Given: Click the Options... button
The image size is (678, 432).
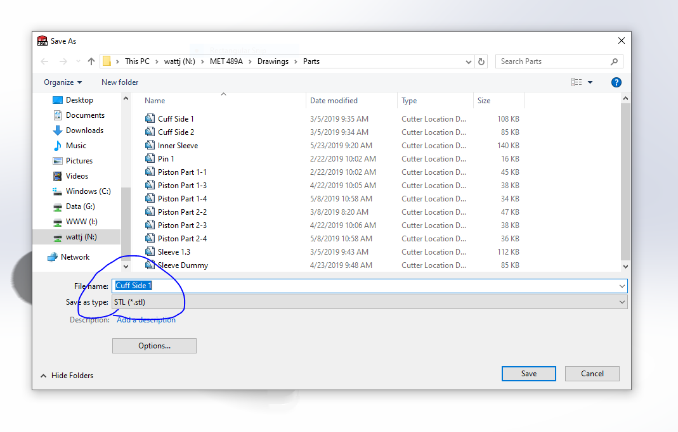Looking at the screenshot, I should (x=154, y=346).
